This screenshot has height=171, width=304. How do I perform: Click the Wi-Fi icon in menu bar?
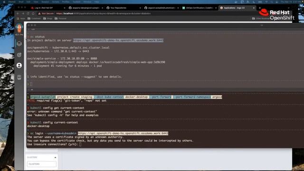click(x=266, y=2)
